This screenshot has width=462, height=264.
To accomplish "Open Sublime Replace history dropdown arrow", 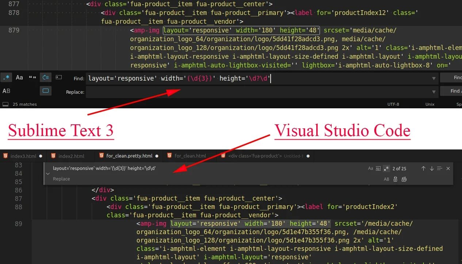I will [434, 92].
